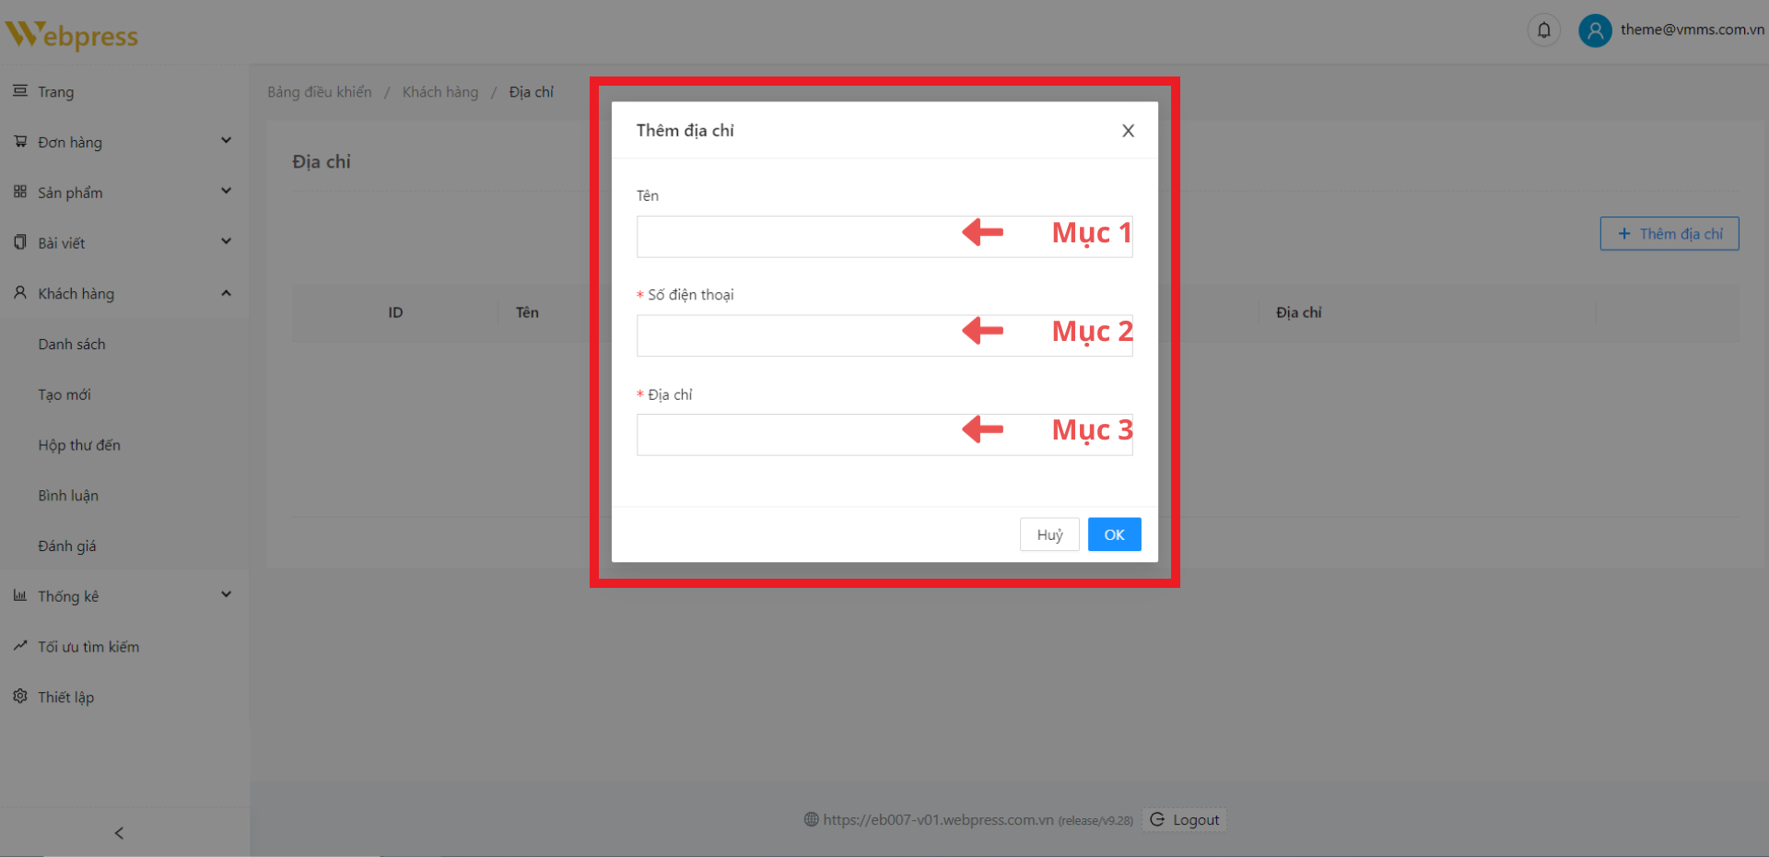Open the Danh sách submenu item
This screenshot has width=1769, height=857.
[72, 344]
